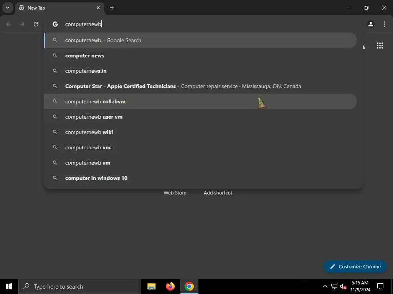Show hidden system tray icons chevron
393x294 pixels.
[x=325, y=286]
